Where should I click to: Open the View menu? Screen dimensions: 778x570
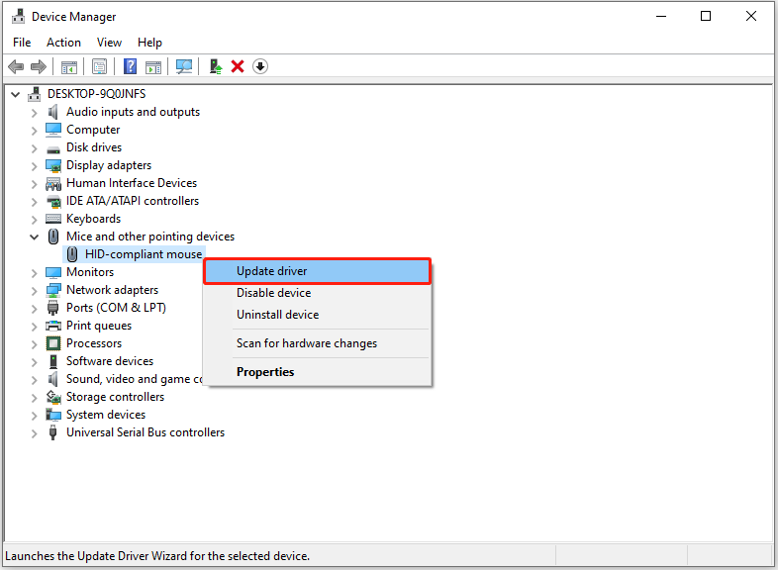[x=109, y=43]
